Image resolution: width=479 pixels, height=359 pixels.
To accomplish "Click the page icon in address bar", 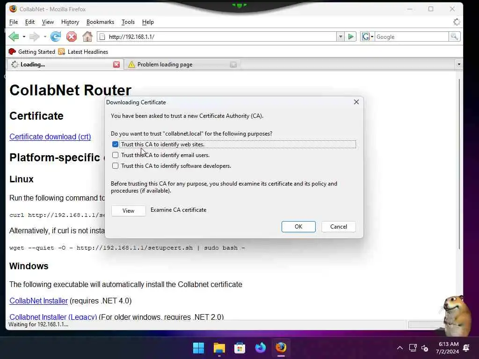I will coord(102,36).
